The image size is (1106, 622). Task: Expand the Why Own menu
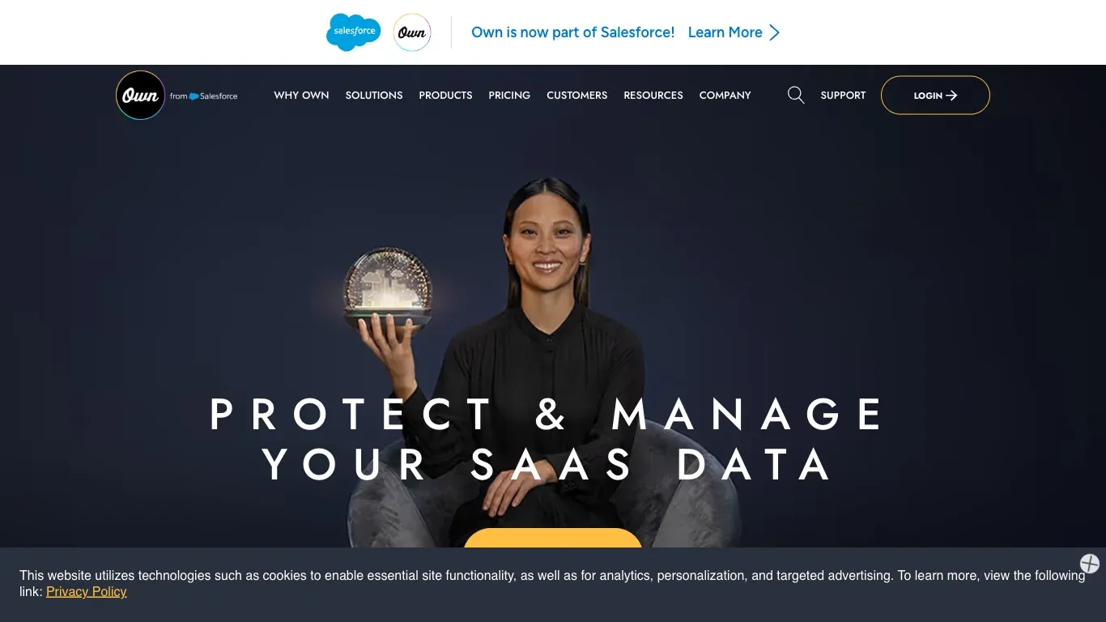(301, 96)
